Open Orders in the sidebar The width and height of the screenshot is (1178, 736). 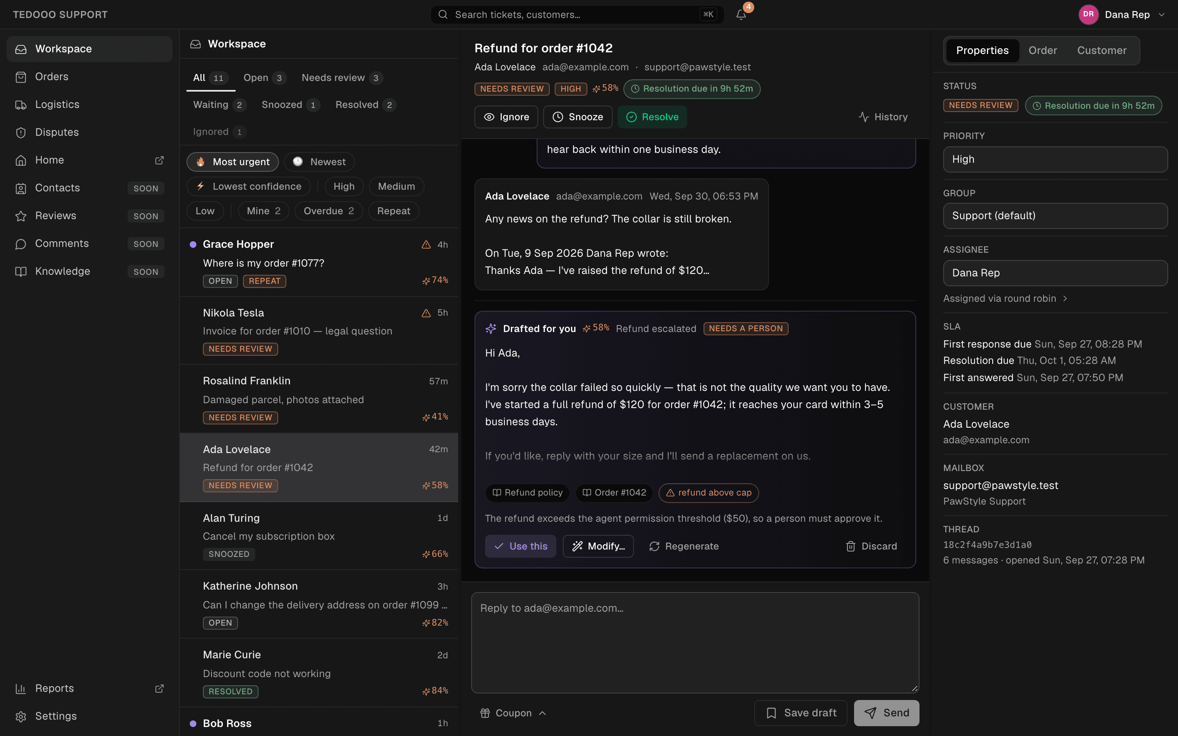[90, 76]
